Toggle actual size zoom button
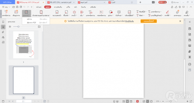The image size is (194, 103). coord(144,101)
